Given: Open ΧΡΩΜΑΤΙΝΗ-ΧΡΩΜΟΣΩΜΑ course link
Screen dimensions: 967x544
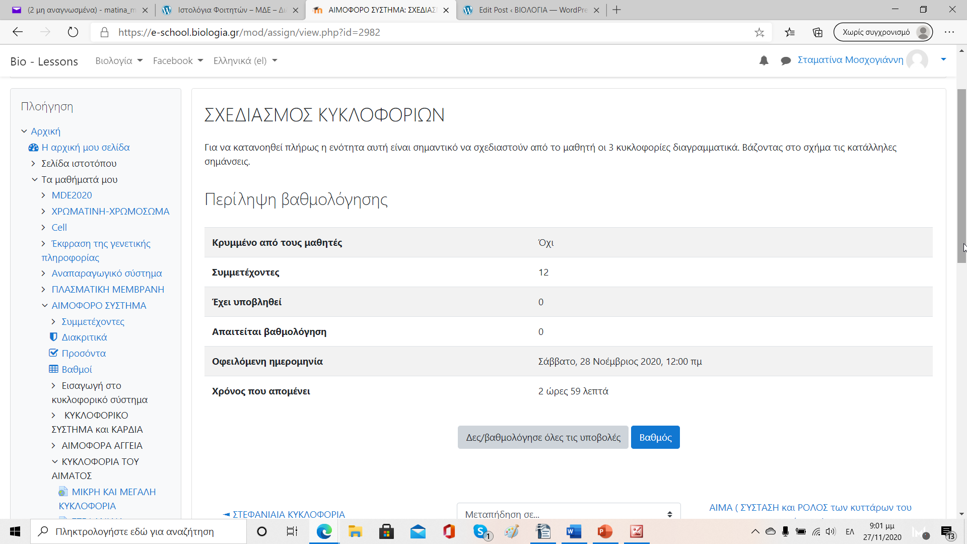Looking at the screenshot, I should pos(110,212).
